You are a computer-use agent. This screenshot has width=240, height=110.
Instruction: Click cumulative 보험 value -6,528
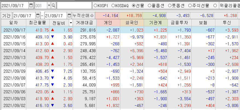202,16
